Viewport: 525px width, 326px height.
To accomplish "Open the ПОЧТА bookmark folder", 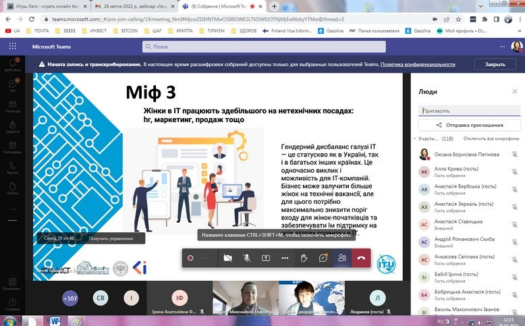I will pos(38,31).
